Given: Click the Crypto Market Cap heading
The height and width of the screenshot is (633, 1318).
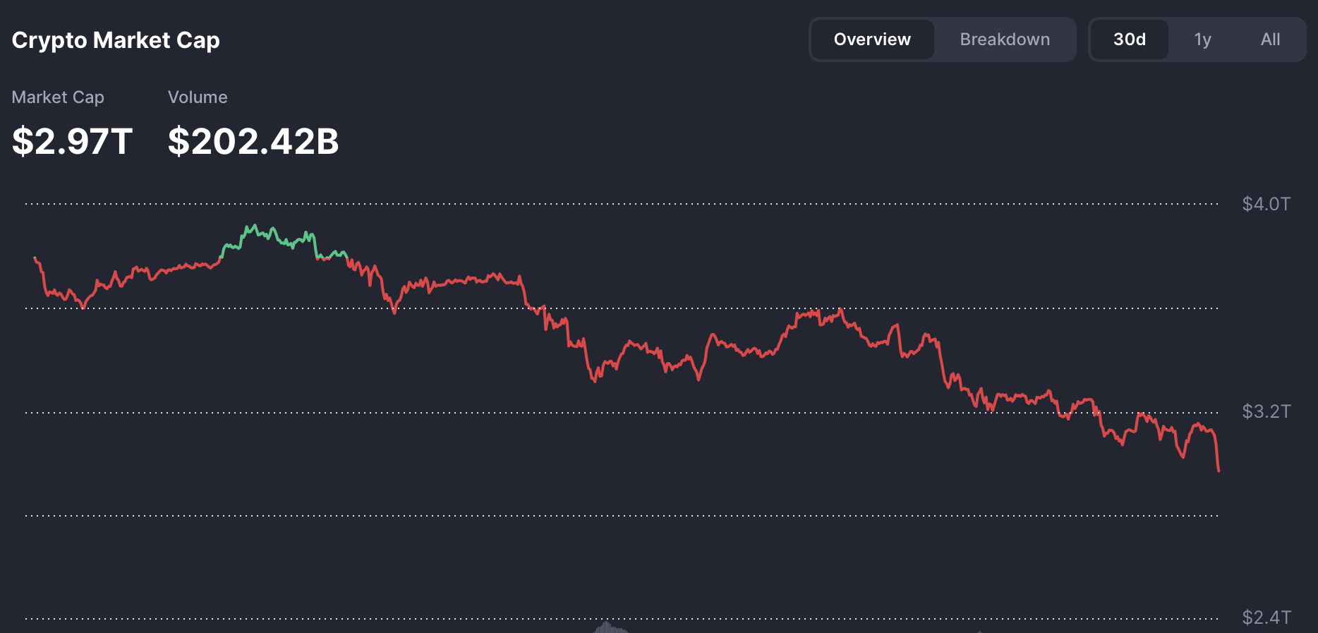Looking at the screenshot, I should [x=116, y=40].
